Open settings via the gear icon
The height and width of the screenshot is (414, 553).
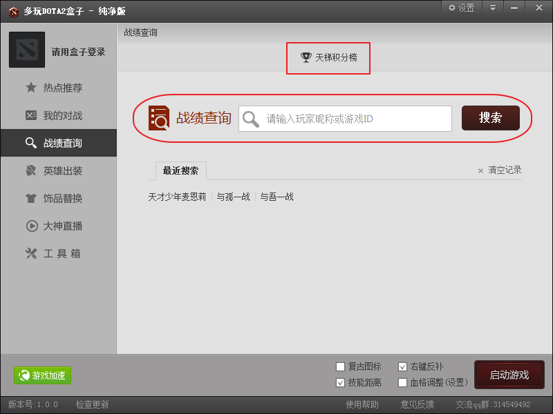452,8
